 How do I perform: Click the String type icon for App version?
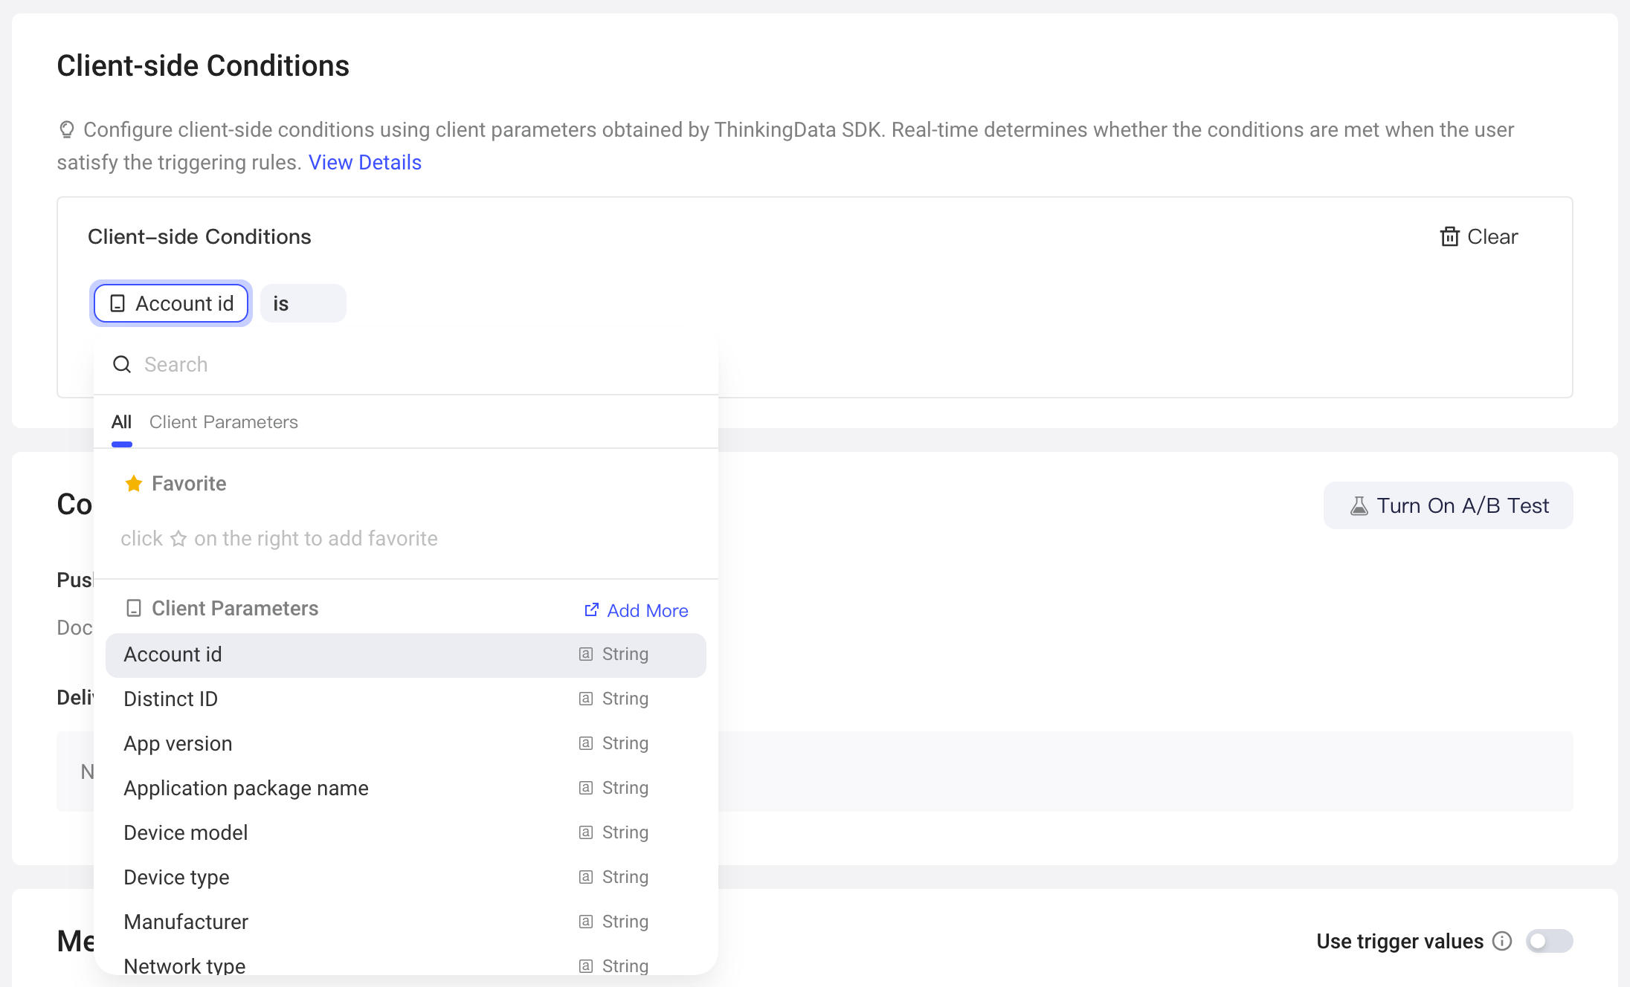(x=586, y=743)
